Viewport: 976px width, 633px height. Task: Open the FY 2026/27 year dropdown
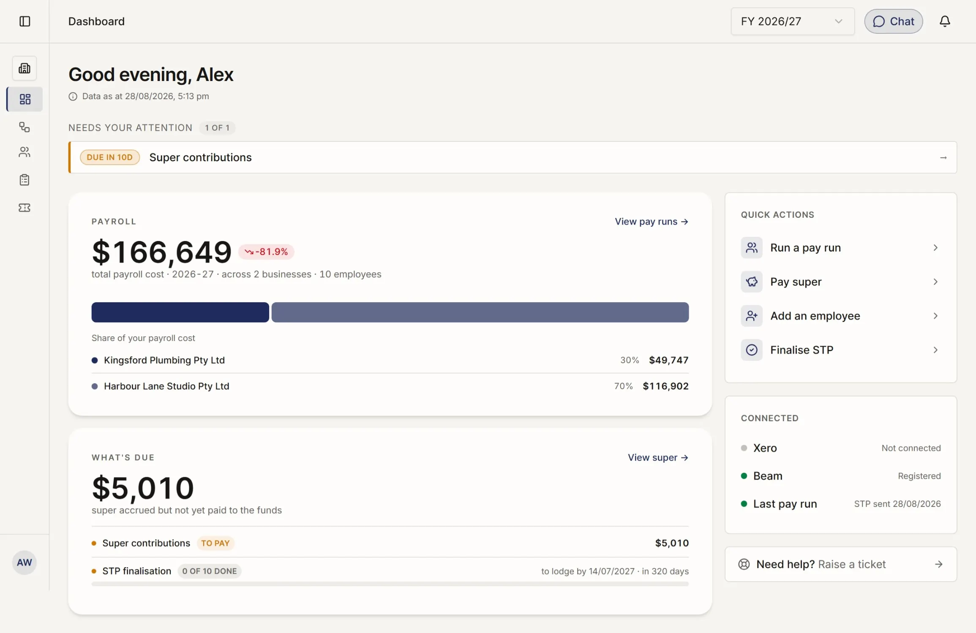click(x=793, y=22)
